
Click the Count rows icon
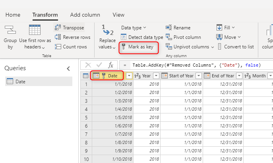click(58, 47)
